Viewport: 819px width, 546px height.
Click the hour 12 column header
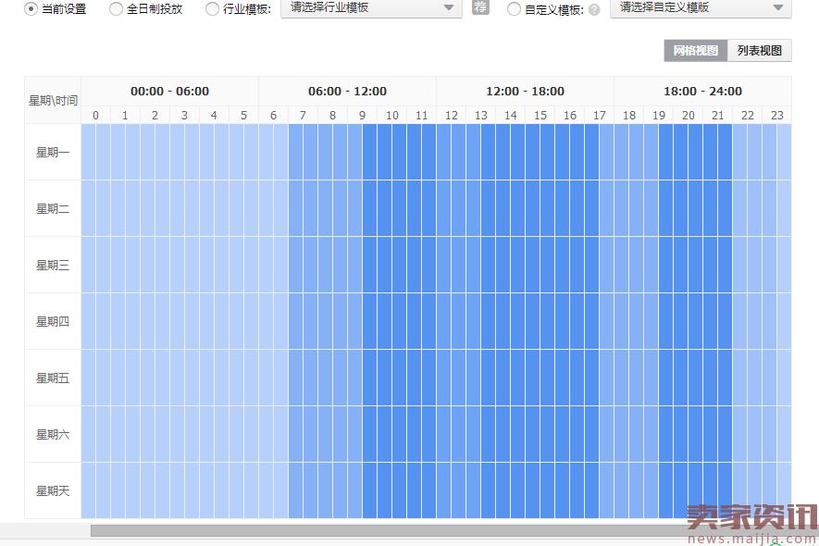click(x=451, y=115)
